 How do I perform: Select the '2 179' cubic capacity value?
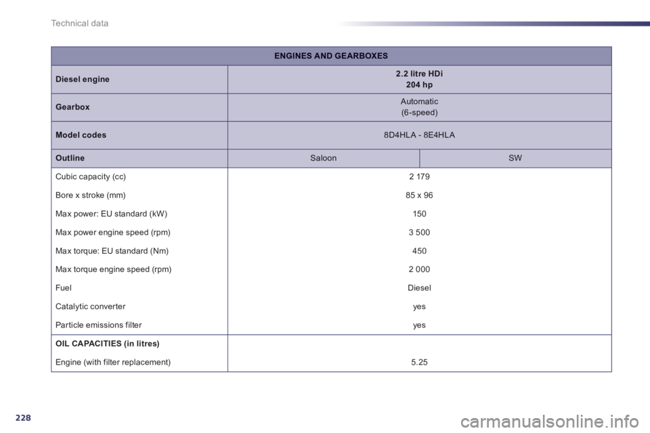click(419, 177)
